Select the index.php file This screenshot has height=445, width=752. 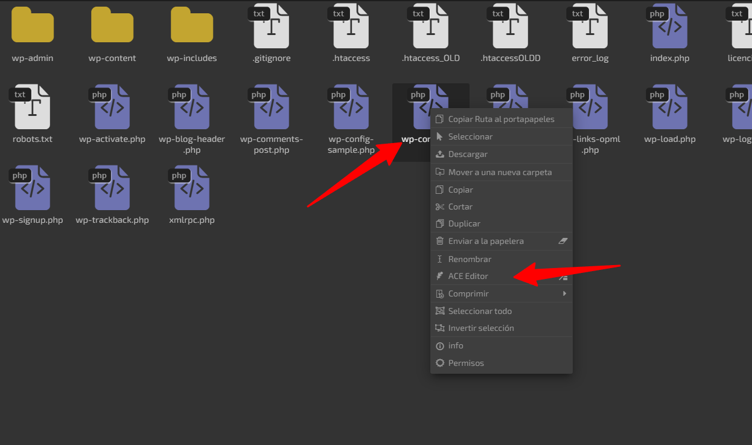(x=670, y=33)
